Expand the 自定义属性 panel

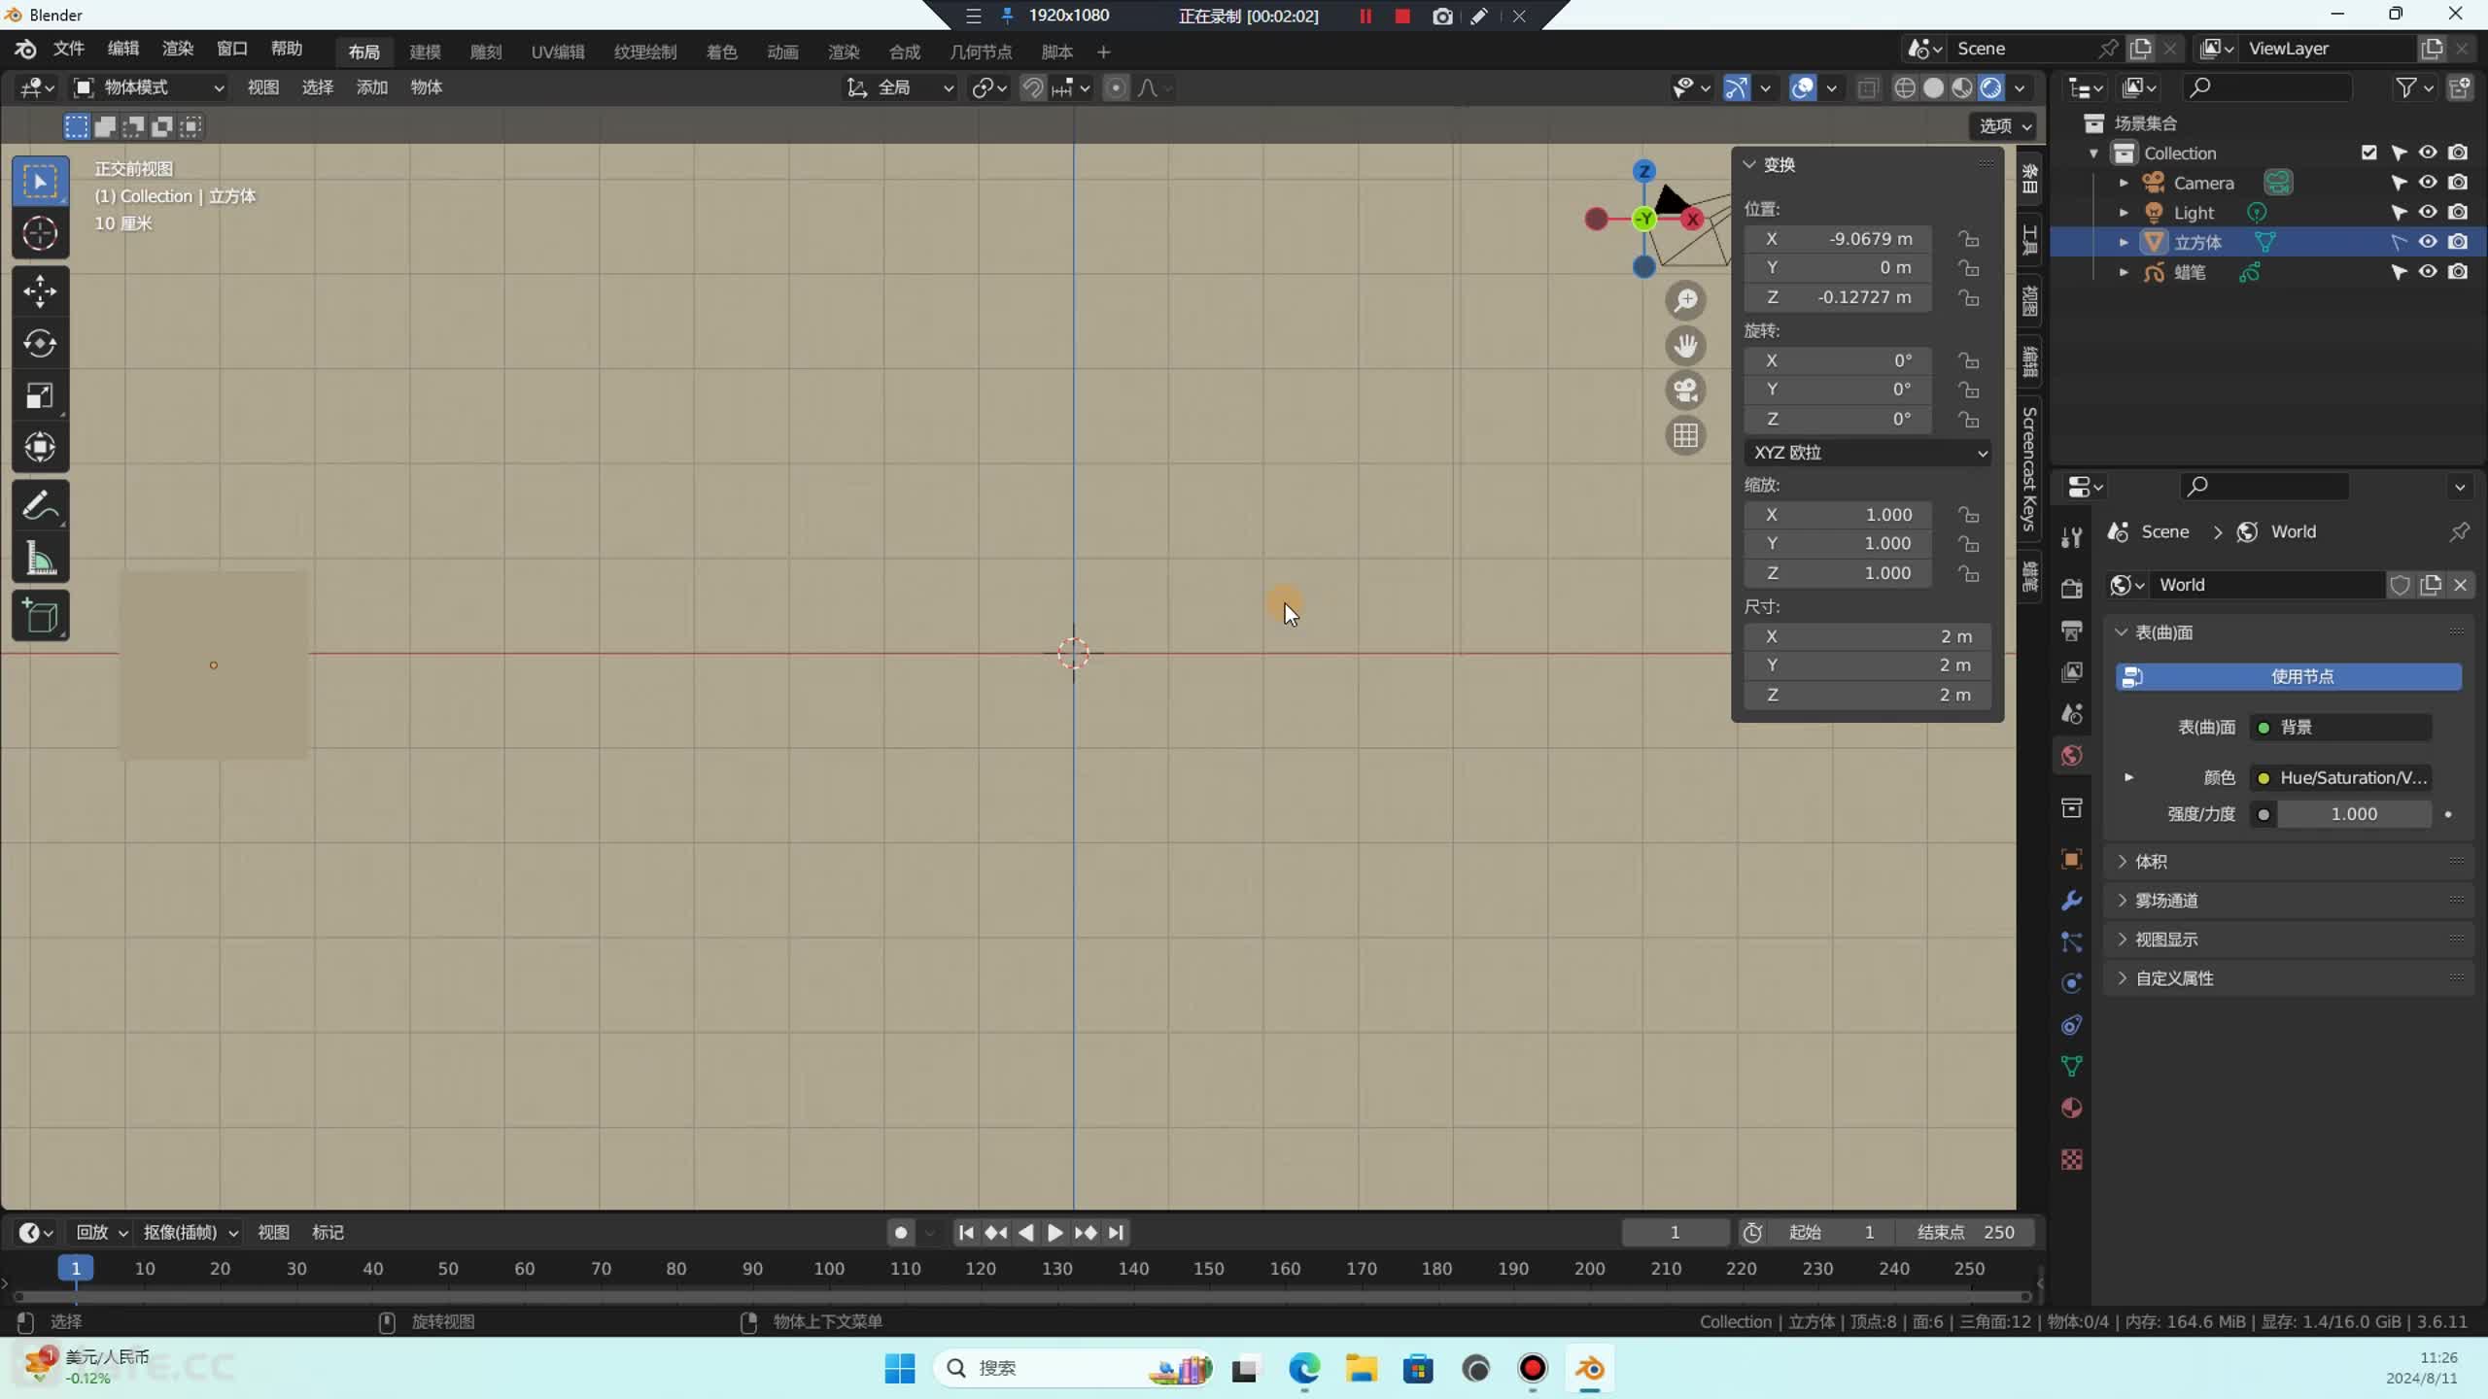[2289, 978]
